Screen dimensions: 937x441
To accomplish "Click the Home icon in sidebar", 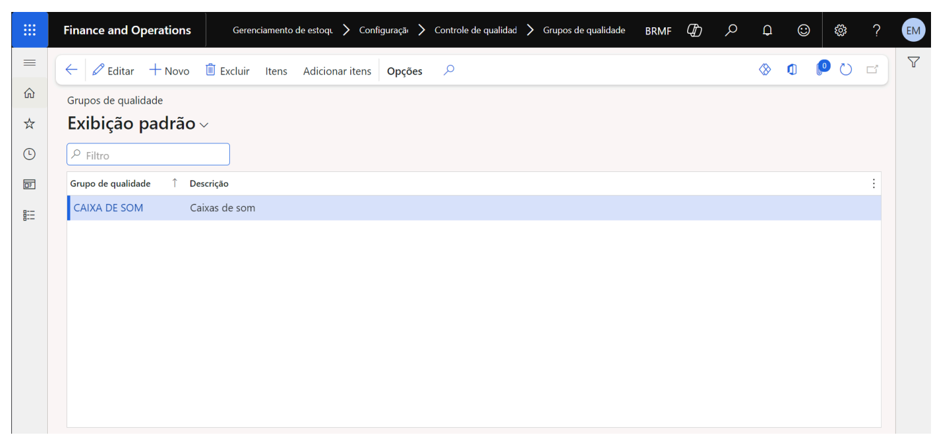I will (29, 93).
